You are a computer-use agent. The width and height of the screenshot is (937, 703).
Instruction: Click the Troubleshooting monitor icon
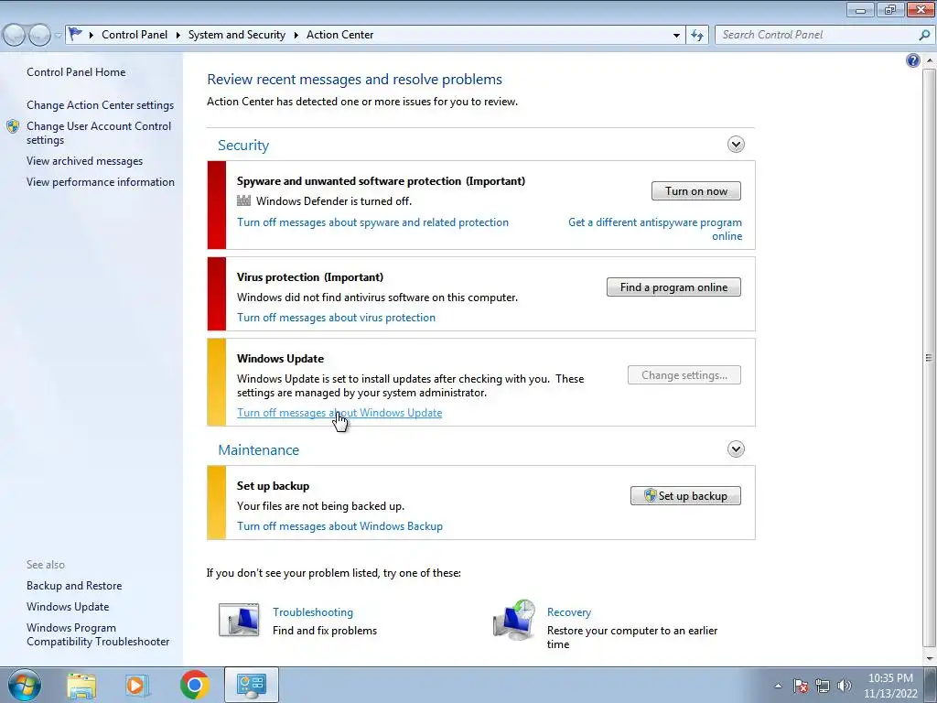[239, 620]
